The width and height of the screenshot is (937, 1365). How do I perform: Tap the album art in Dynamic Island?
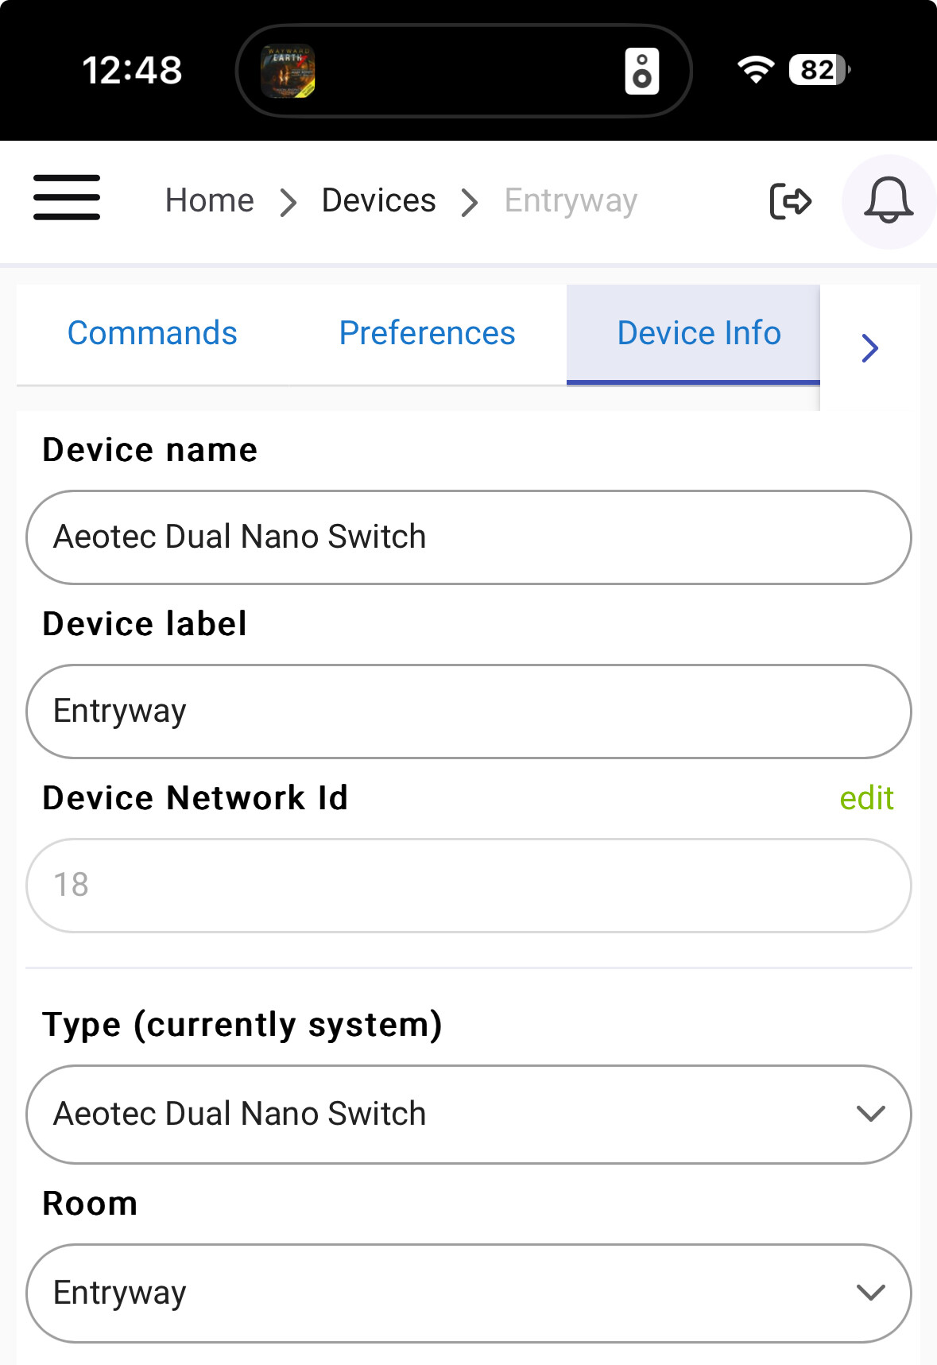[288, 71]
